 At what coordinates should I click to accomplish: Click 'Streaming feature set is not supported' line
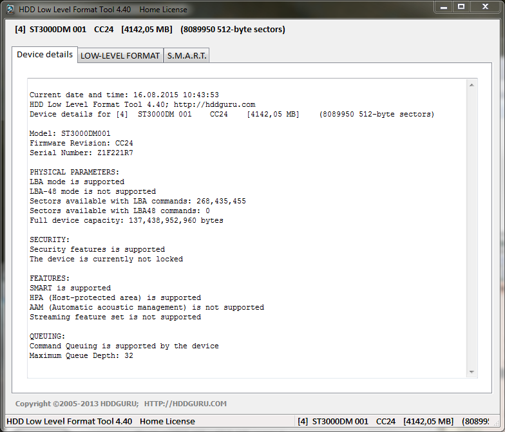115,317
